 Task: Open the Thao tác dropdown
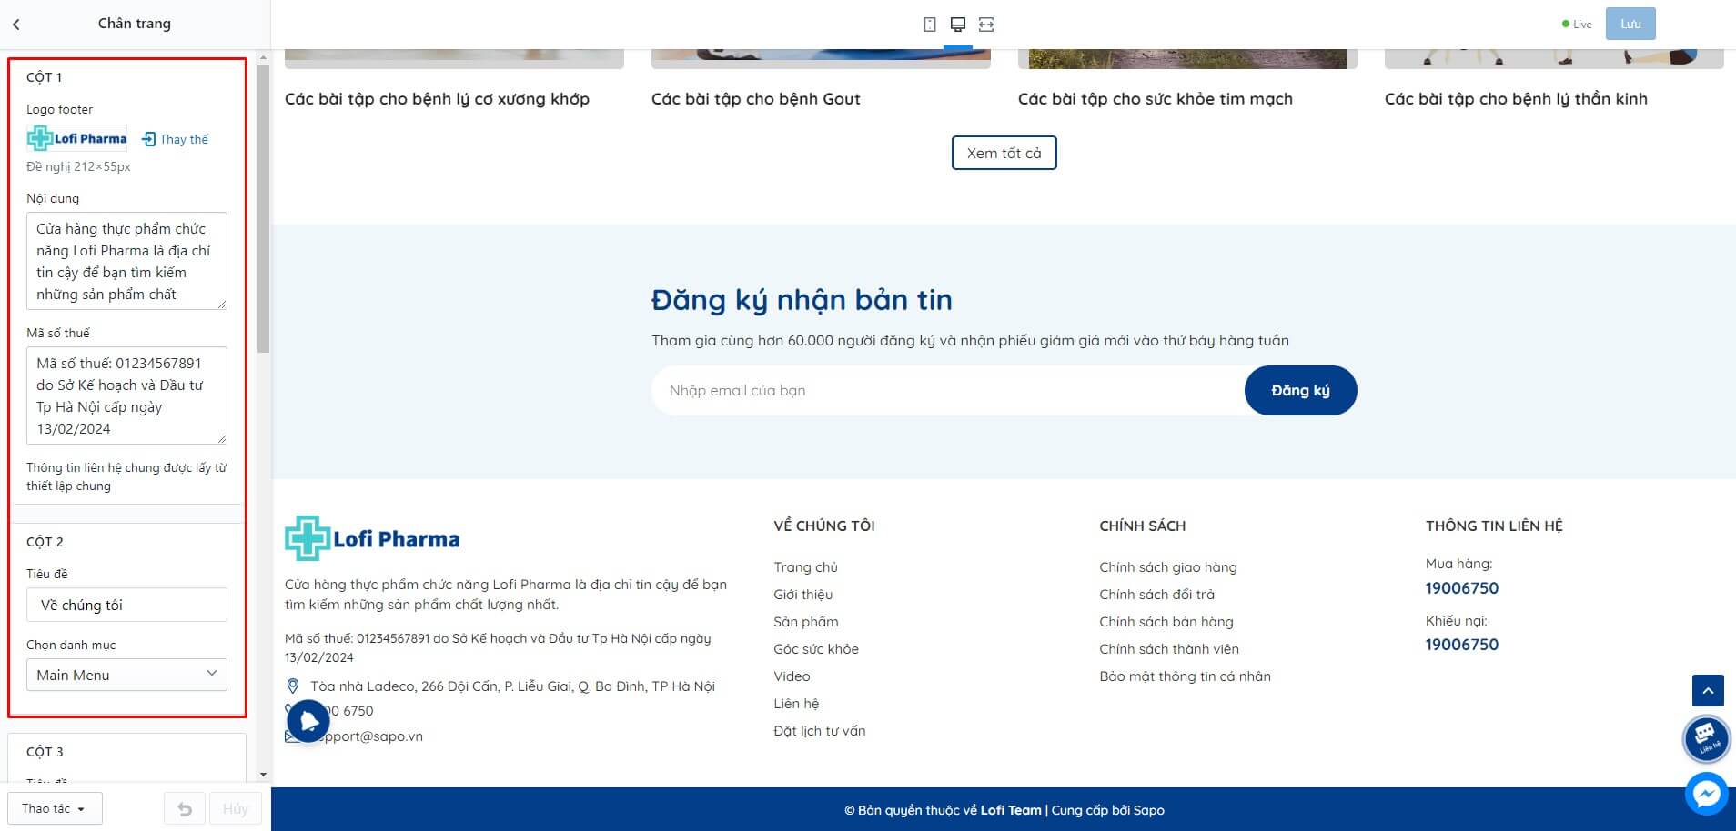pos(55,808)
